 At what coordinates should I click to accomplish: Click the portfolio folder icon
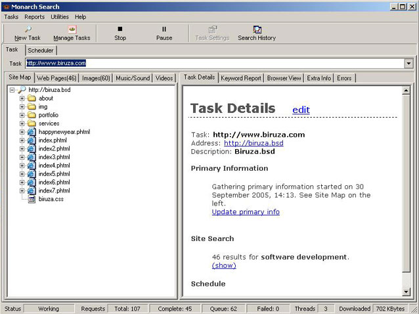(x=32, y=115)
